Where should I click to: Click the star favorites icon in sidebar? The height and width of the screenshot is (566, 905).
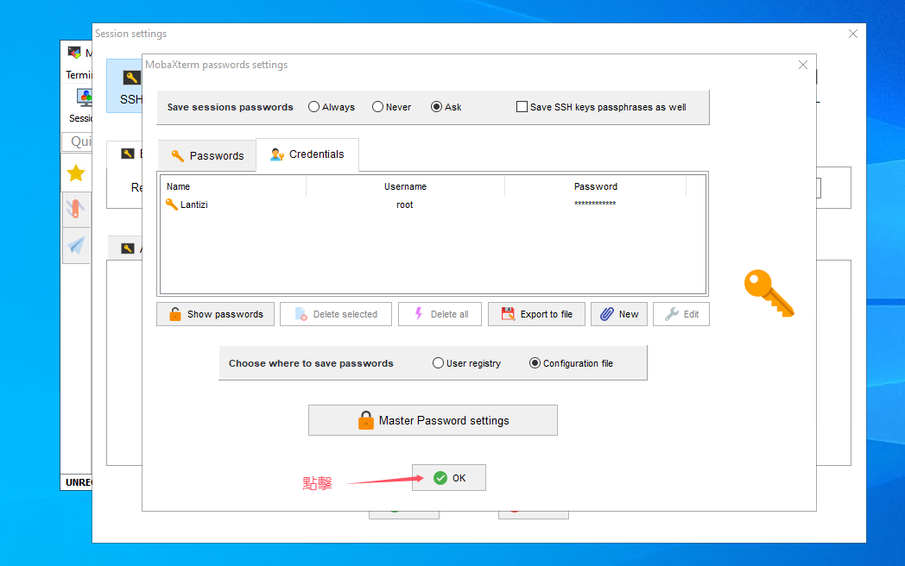(x=76, y=173)
